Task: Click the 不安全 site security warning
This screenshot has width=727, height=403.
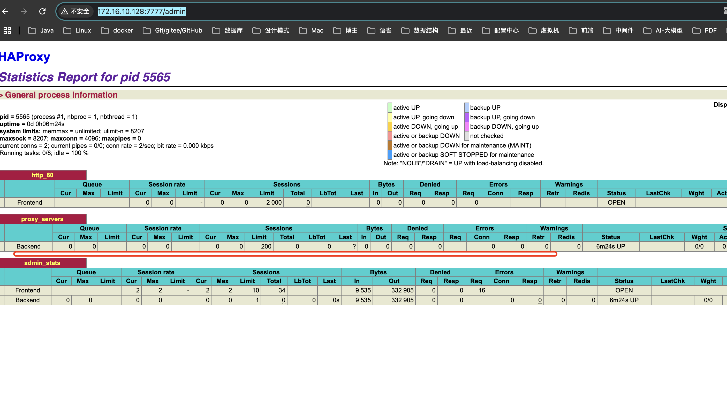Action: 75,11
